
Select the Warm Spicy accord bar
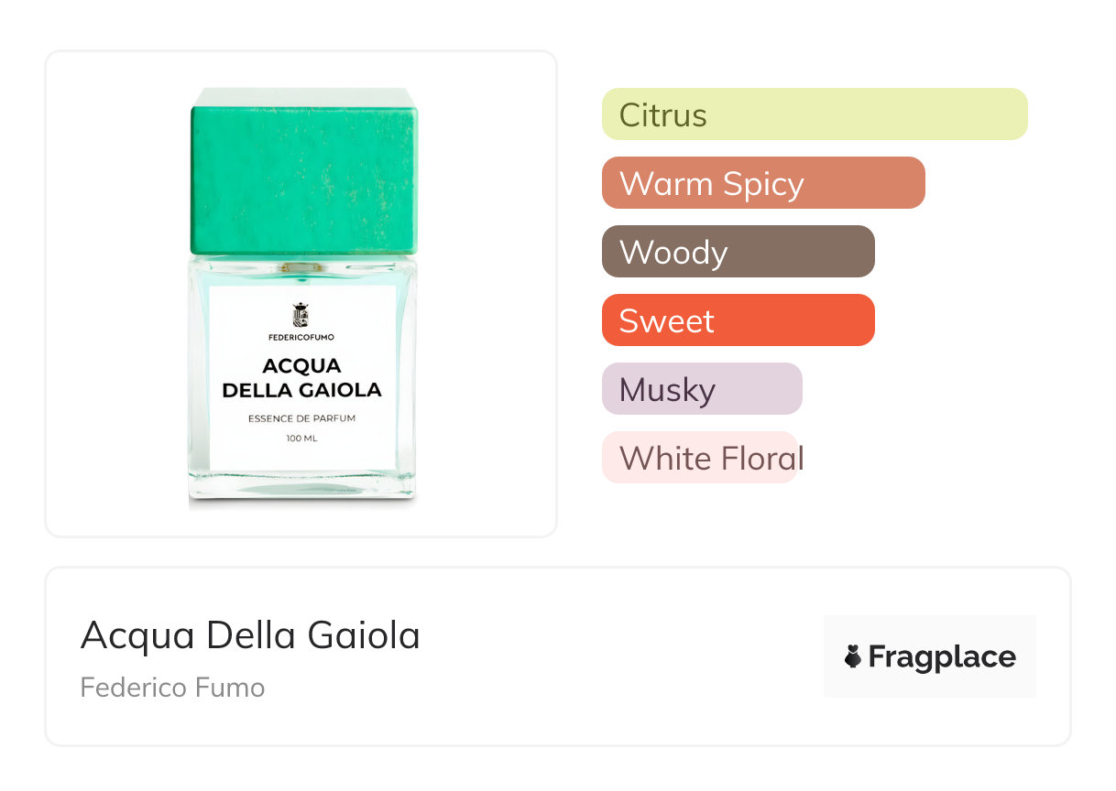tap(762, 183)
